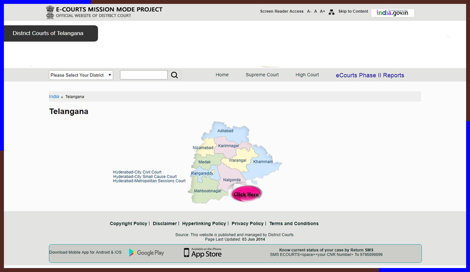
Task: Select Karimnagar district on the map
Action: pos(229,146)
